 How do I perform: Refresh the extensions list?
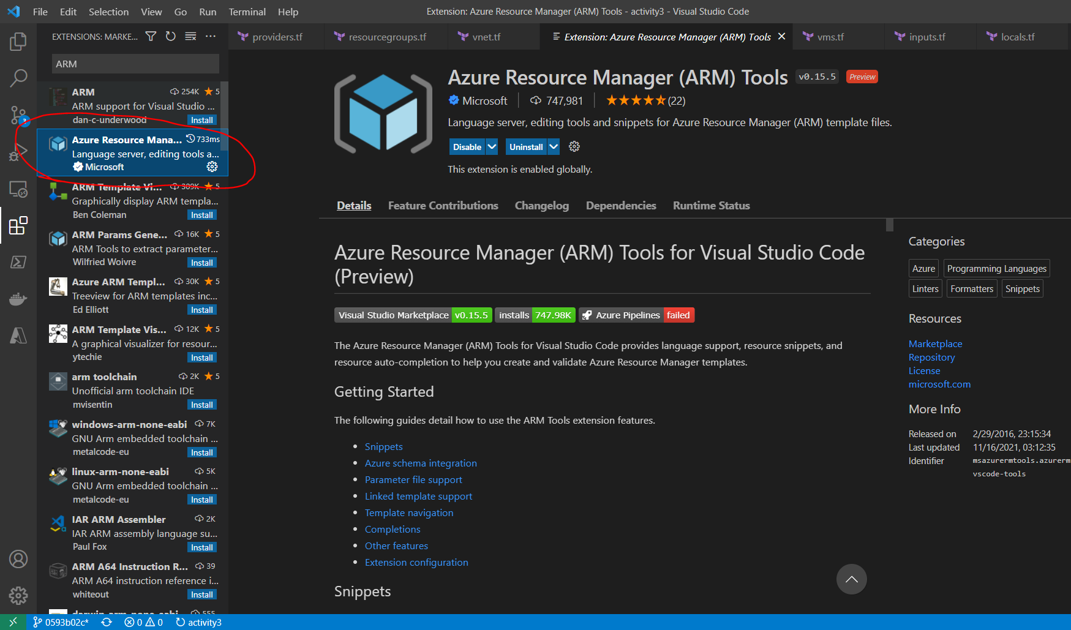(170, 36)
